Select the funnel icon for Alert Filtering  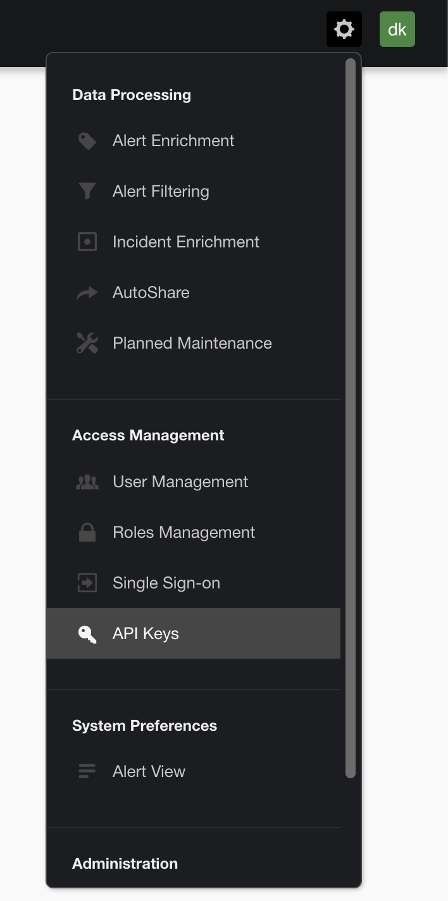(87, 191)
